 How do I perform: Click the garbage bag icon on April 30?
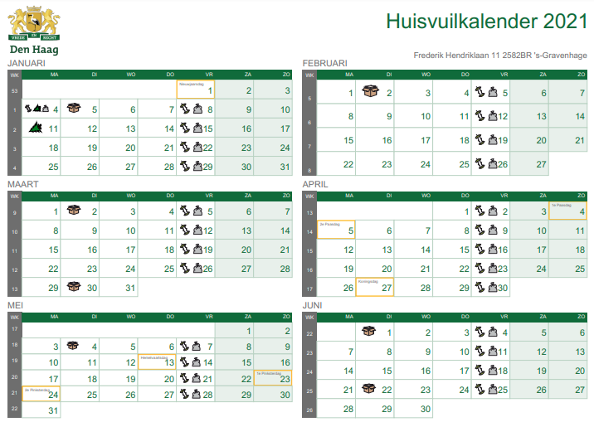pos(493,287)
